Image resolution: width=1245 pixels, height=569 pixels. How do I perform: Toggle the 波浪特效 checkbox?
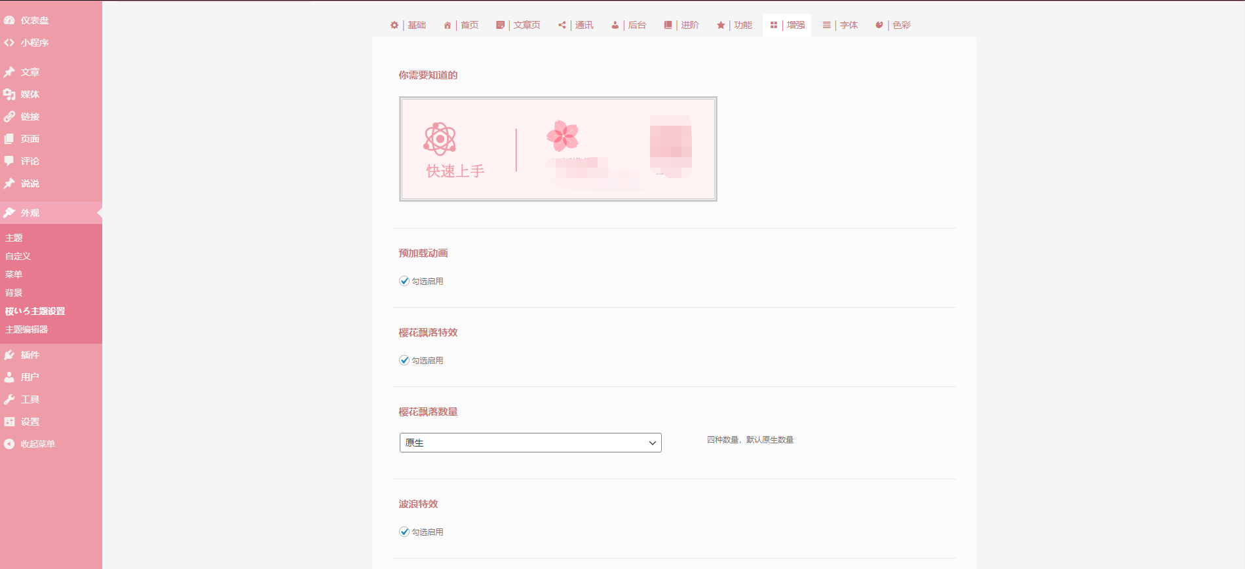(404, 532)
